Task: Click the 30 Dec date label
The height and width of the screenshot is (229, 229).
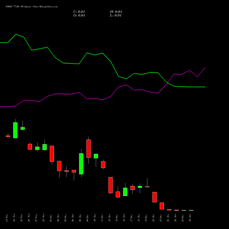Action: 190,218
